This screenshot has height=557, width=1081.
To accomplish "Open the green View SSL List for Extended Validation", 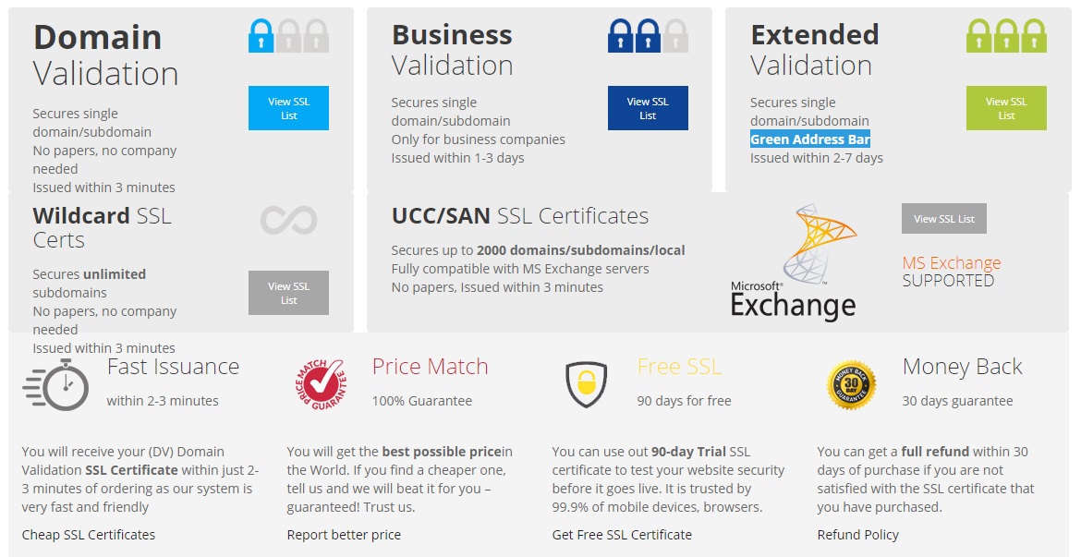I will [x=1006, y=108].
